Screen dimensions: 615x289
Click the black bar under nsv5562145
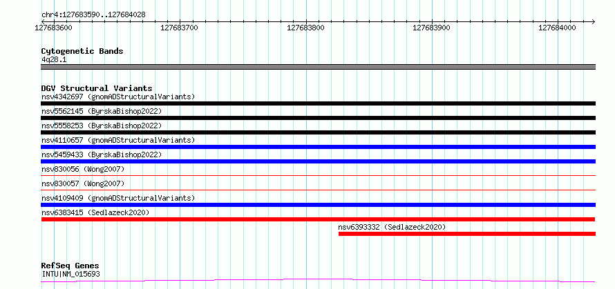point(318,118)
